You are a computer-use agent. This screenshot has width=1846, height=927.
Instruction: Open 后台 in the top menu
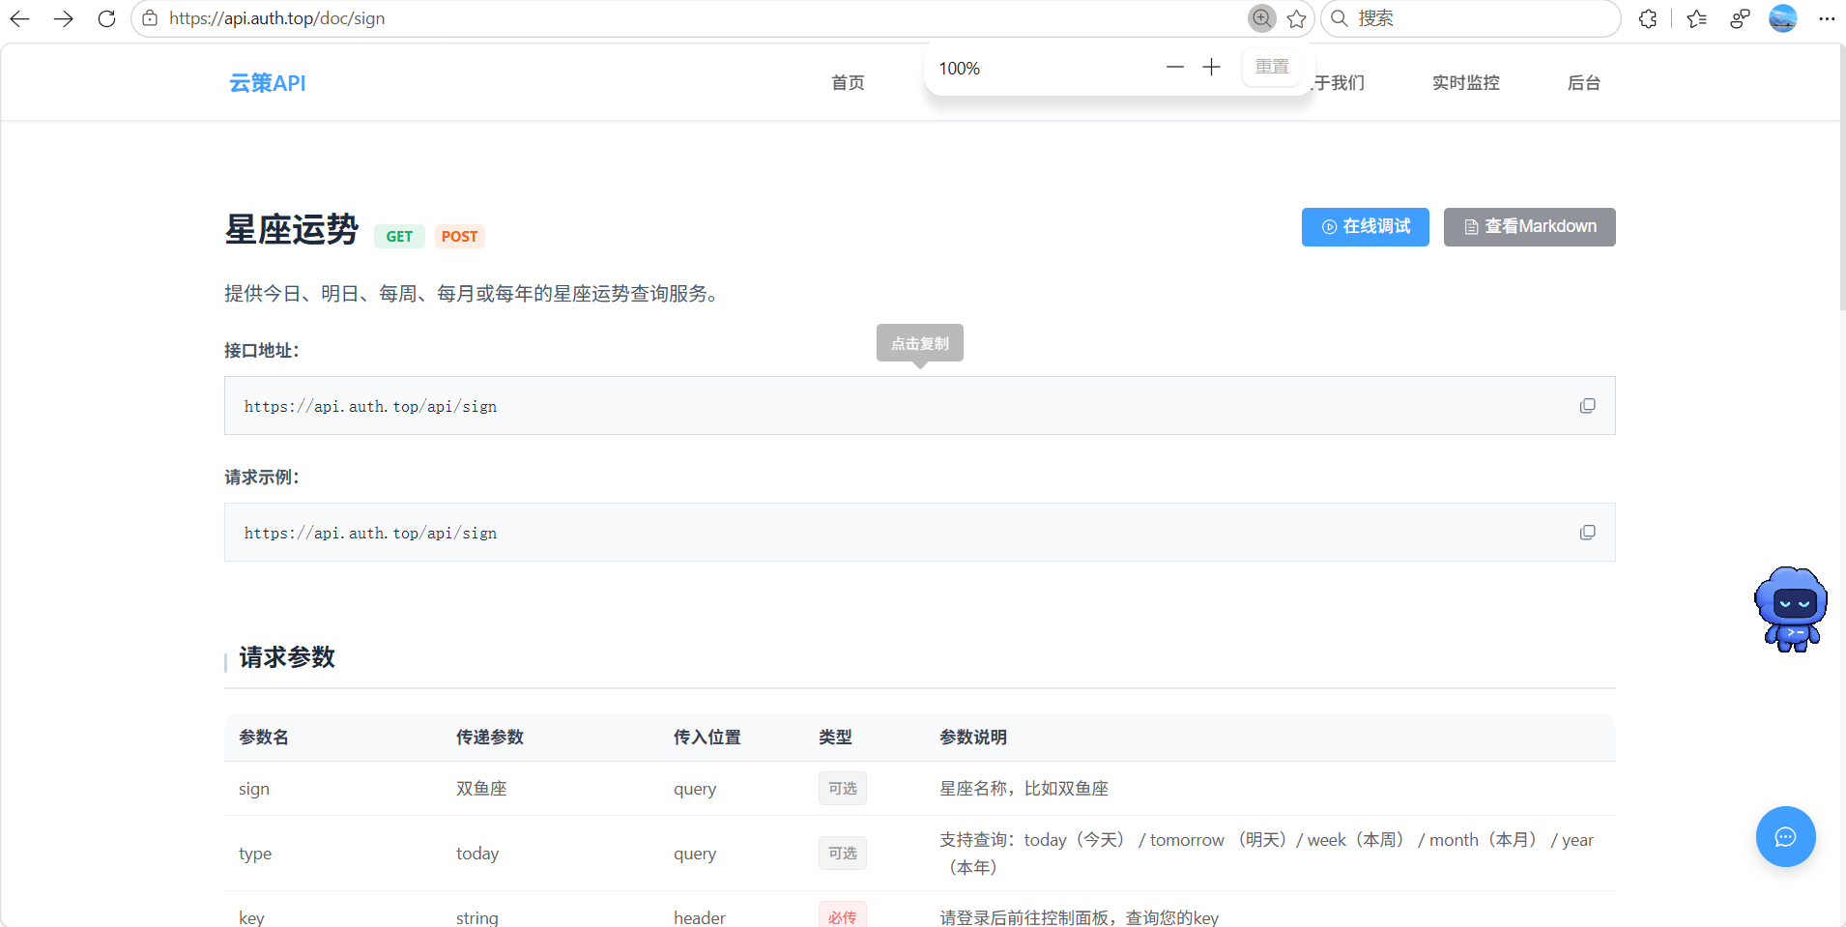click(x=1583, y=83)
